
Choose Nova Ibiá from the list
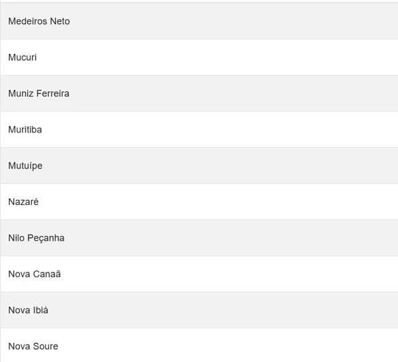point(199,310)
